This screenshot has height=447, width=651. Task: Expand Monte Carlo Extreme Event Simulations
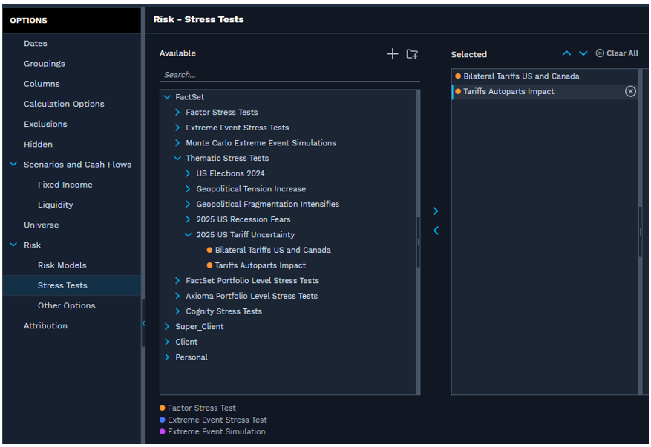tap(177, 143)
